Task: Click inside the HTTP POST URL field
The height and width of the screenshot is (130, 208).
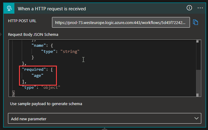Action: click(x=121, y=22)
